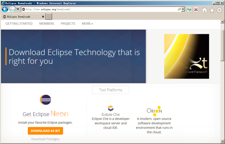The width and height of the screenshot is (225, 144).
Task: Open the Tools gear icon
Action: (x=219, y=10)
